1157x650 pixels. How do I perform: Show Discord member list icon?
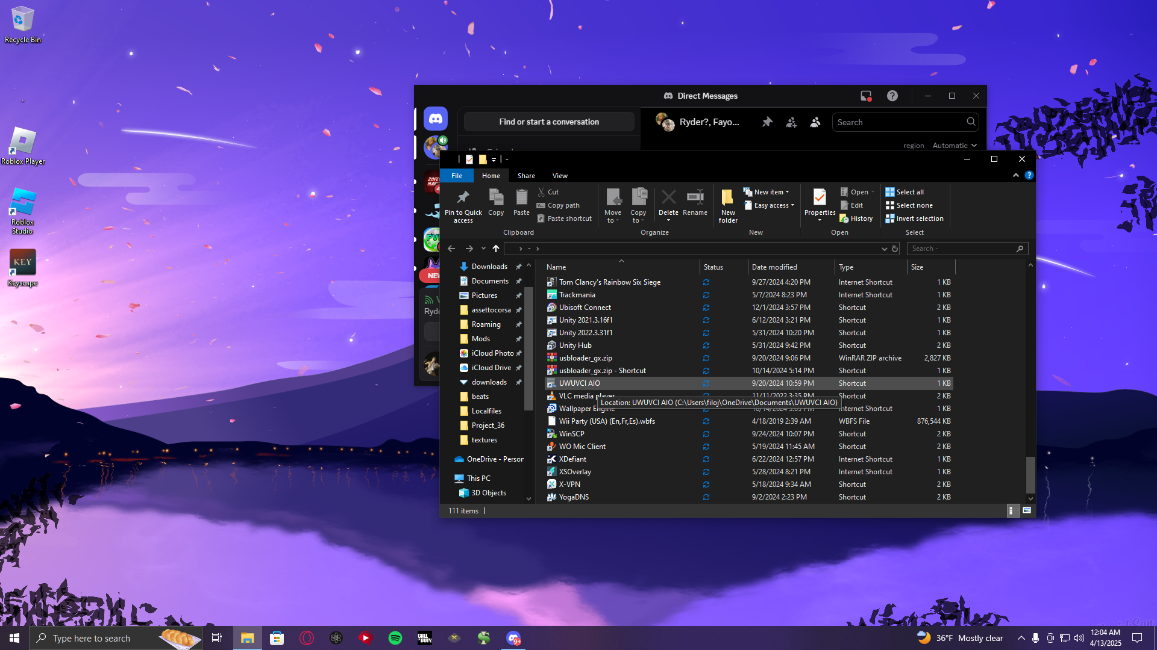[x=815, y=122]
